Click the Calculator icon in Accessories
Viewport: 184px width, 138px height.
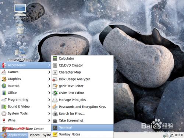click(x=55, y=59)
